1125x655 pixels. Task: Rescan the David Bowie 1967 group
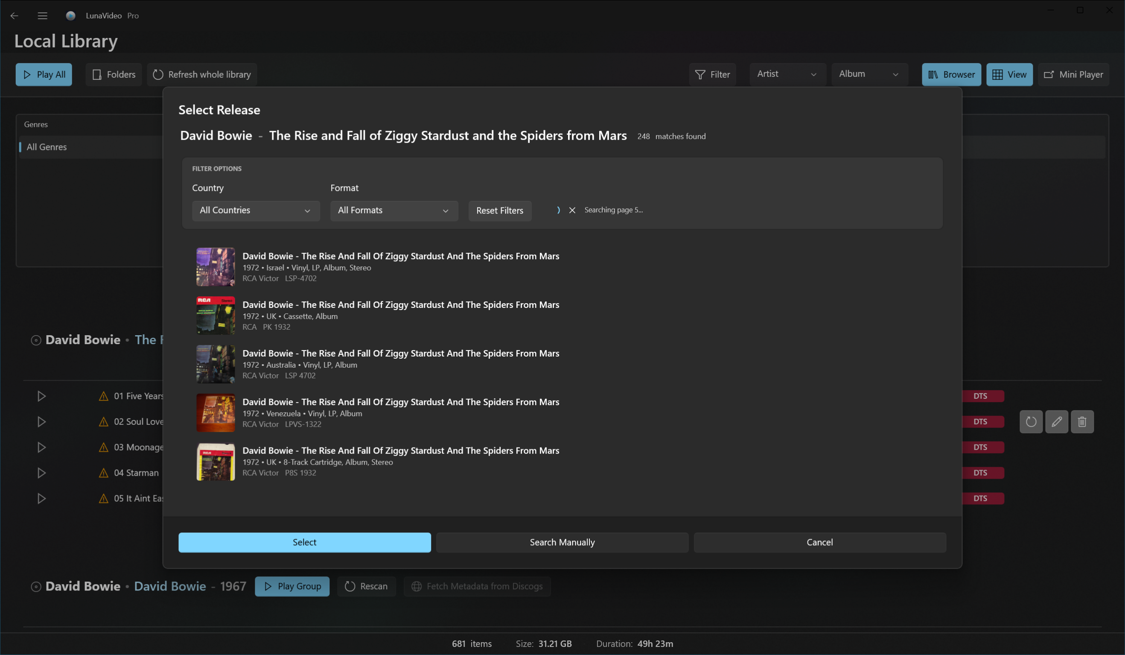[366, 586]
